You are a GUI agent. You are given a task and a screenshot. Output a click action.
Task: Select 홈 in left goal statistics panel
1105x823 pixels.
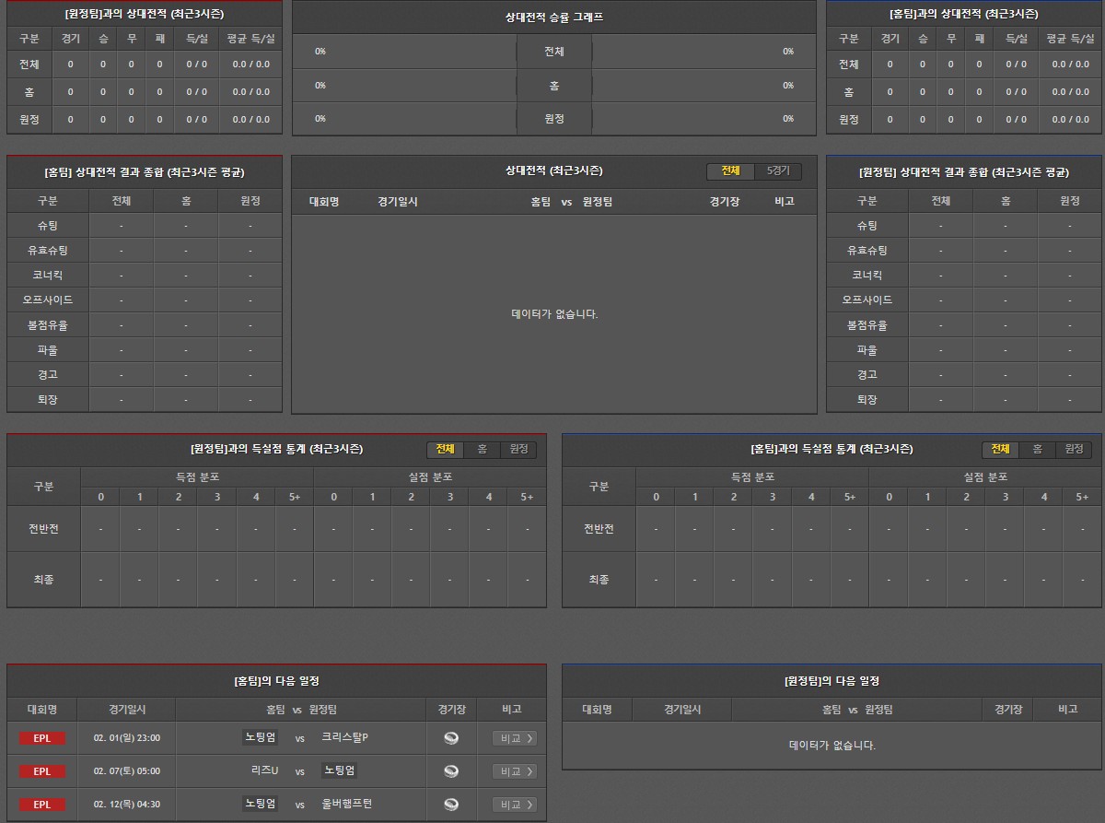[x=482, y=449]
